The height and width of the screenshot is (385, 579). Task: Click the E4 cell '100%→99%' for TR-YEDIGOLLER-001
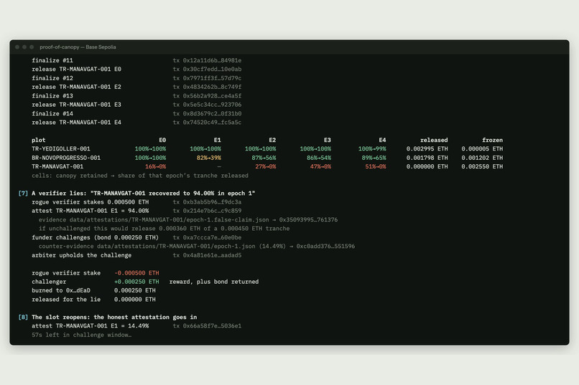(372, 149)
